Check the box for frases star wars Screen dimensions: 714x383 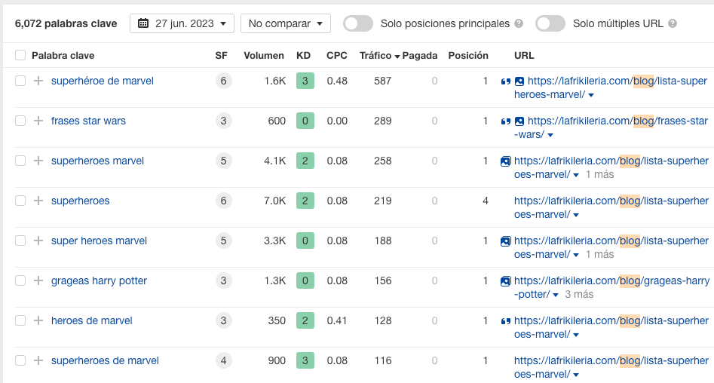pyautogui.click(x=20, y=121)
